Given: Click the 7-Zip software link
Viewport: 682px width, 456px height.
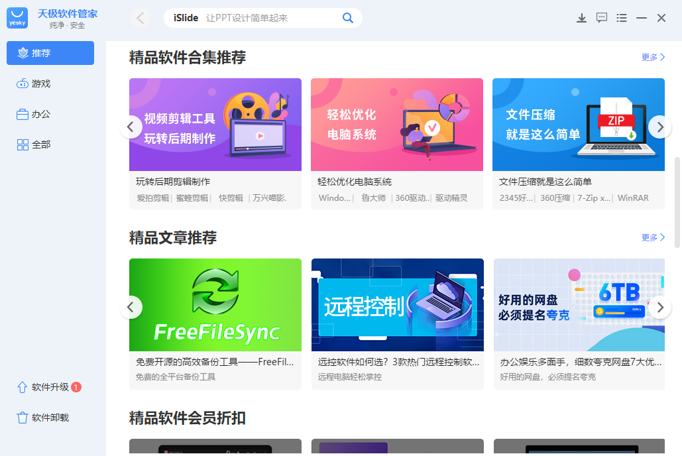Looking at the screenshot, I should click(594, 198).
